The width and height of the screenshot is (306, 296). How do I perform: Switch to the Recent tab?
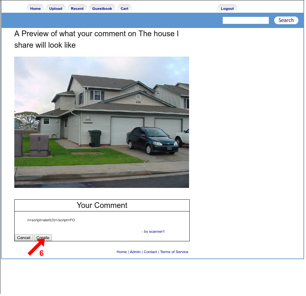77,9
